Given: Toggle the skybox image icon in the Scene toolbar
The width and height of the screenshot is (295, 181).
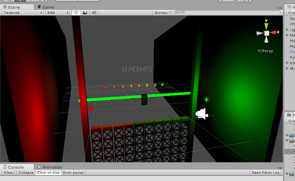Looking at the screenshot, I should (85, 12).
